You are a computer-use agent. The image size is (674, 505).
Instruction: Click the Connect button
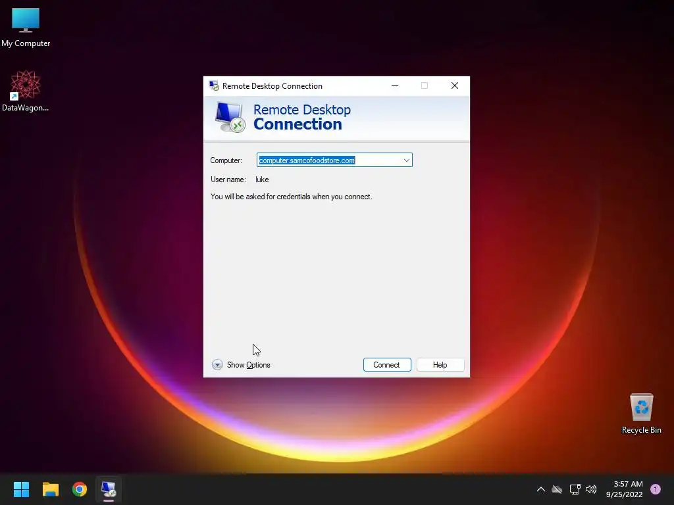(387, 364)
